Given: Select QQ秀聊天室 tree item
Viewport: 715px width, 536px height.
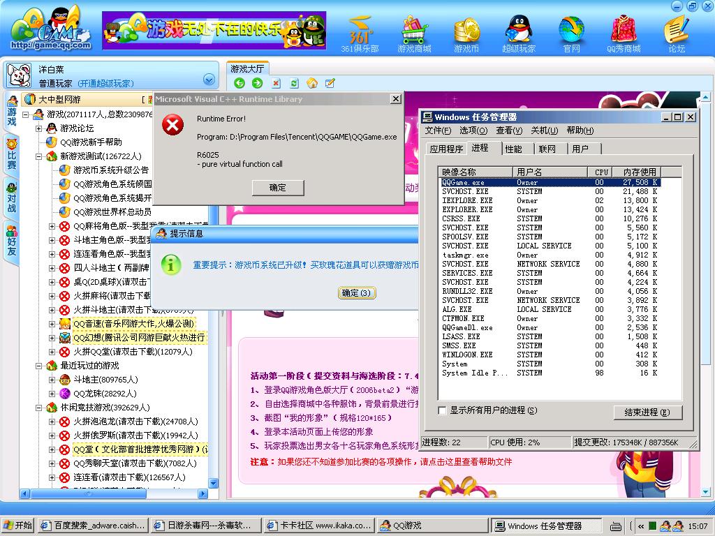Looking at the screenshot, I should (x=135, y=463).
